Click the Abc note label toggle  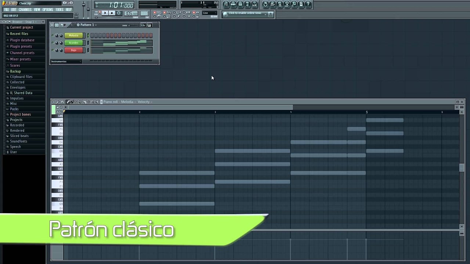point(59,112)
